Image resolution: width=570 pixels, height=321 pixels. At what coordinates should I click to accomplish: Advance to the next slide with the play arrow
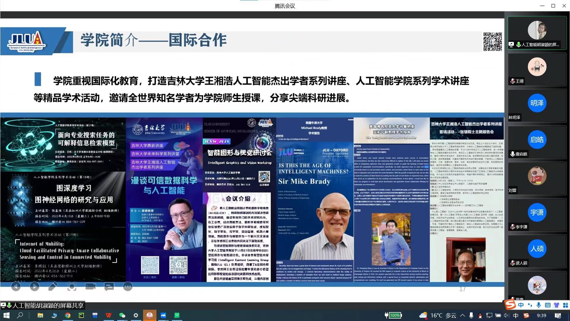pyautogui.click(x=34, y=287)
